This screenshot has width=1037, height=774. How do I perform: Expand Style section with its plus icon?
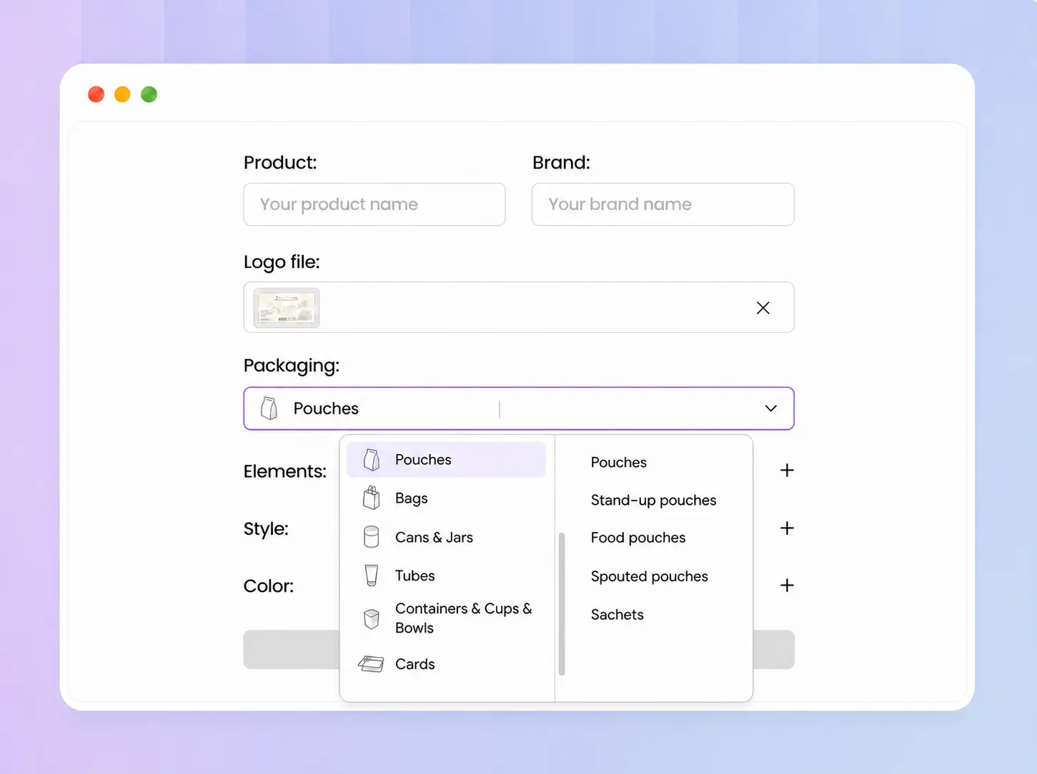(x=787, y=528)
